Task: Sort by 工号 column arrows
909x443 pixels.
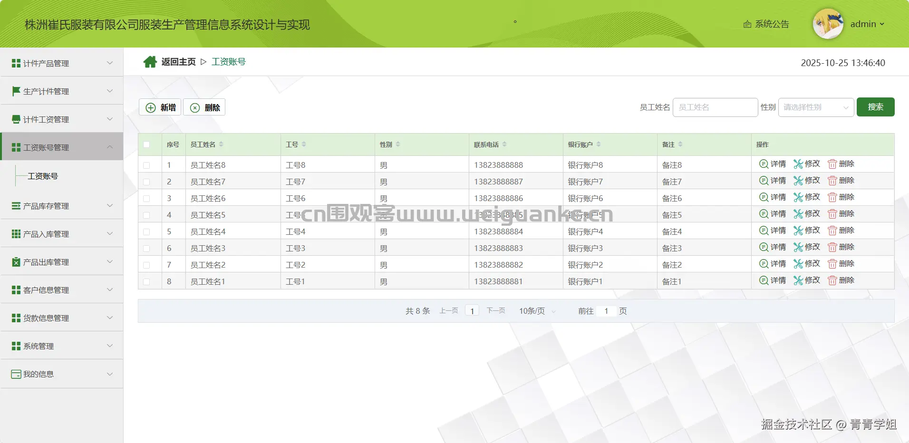Action: coord(304,144)
